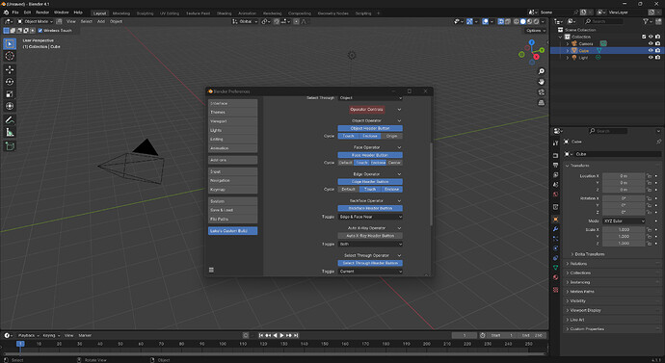Hide the Camera using eye icon
This screenshot has width=665, height=363.
[651, 43]
